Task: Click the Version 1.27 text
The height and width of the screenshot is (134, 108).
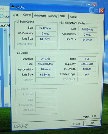Action: tap(90, 116)
